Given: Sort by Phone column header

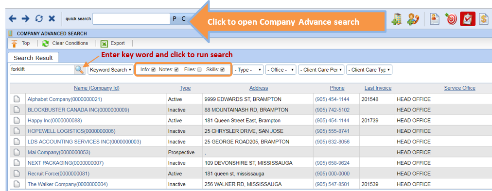Looking at the screenshot, I should (x=337, y=88).
